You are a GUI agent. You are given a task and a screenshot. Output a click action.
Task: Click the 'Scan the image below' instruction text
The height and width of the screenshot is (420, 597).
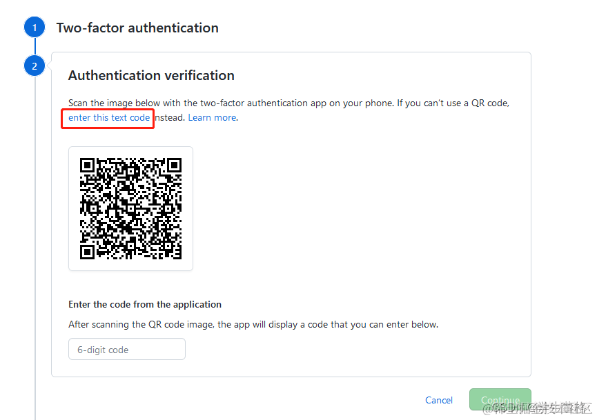click(x=288, y=103)
